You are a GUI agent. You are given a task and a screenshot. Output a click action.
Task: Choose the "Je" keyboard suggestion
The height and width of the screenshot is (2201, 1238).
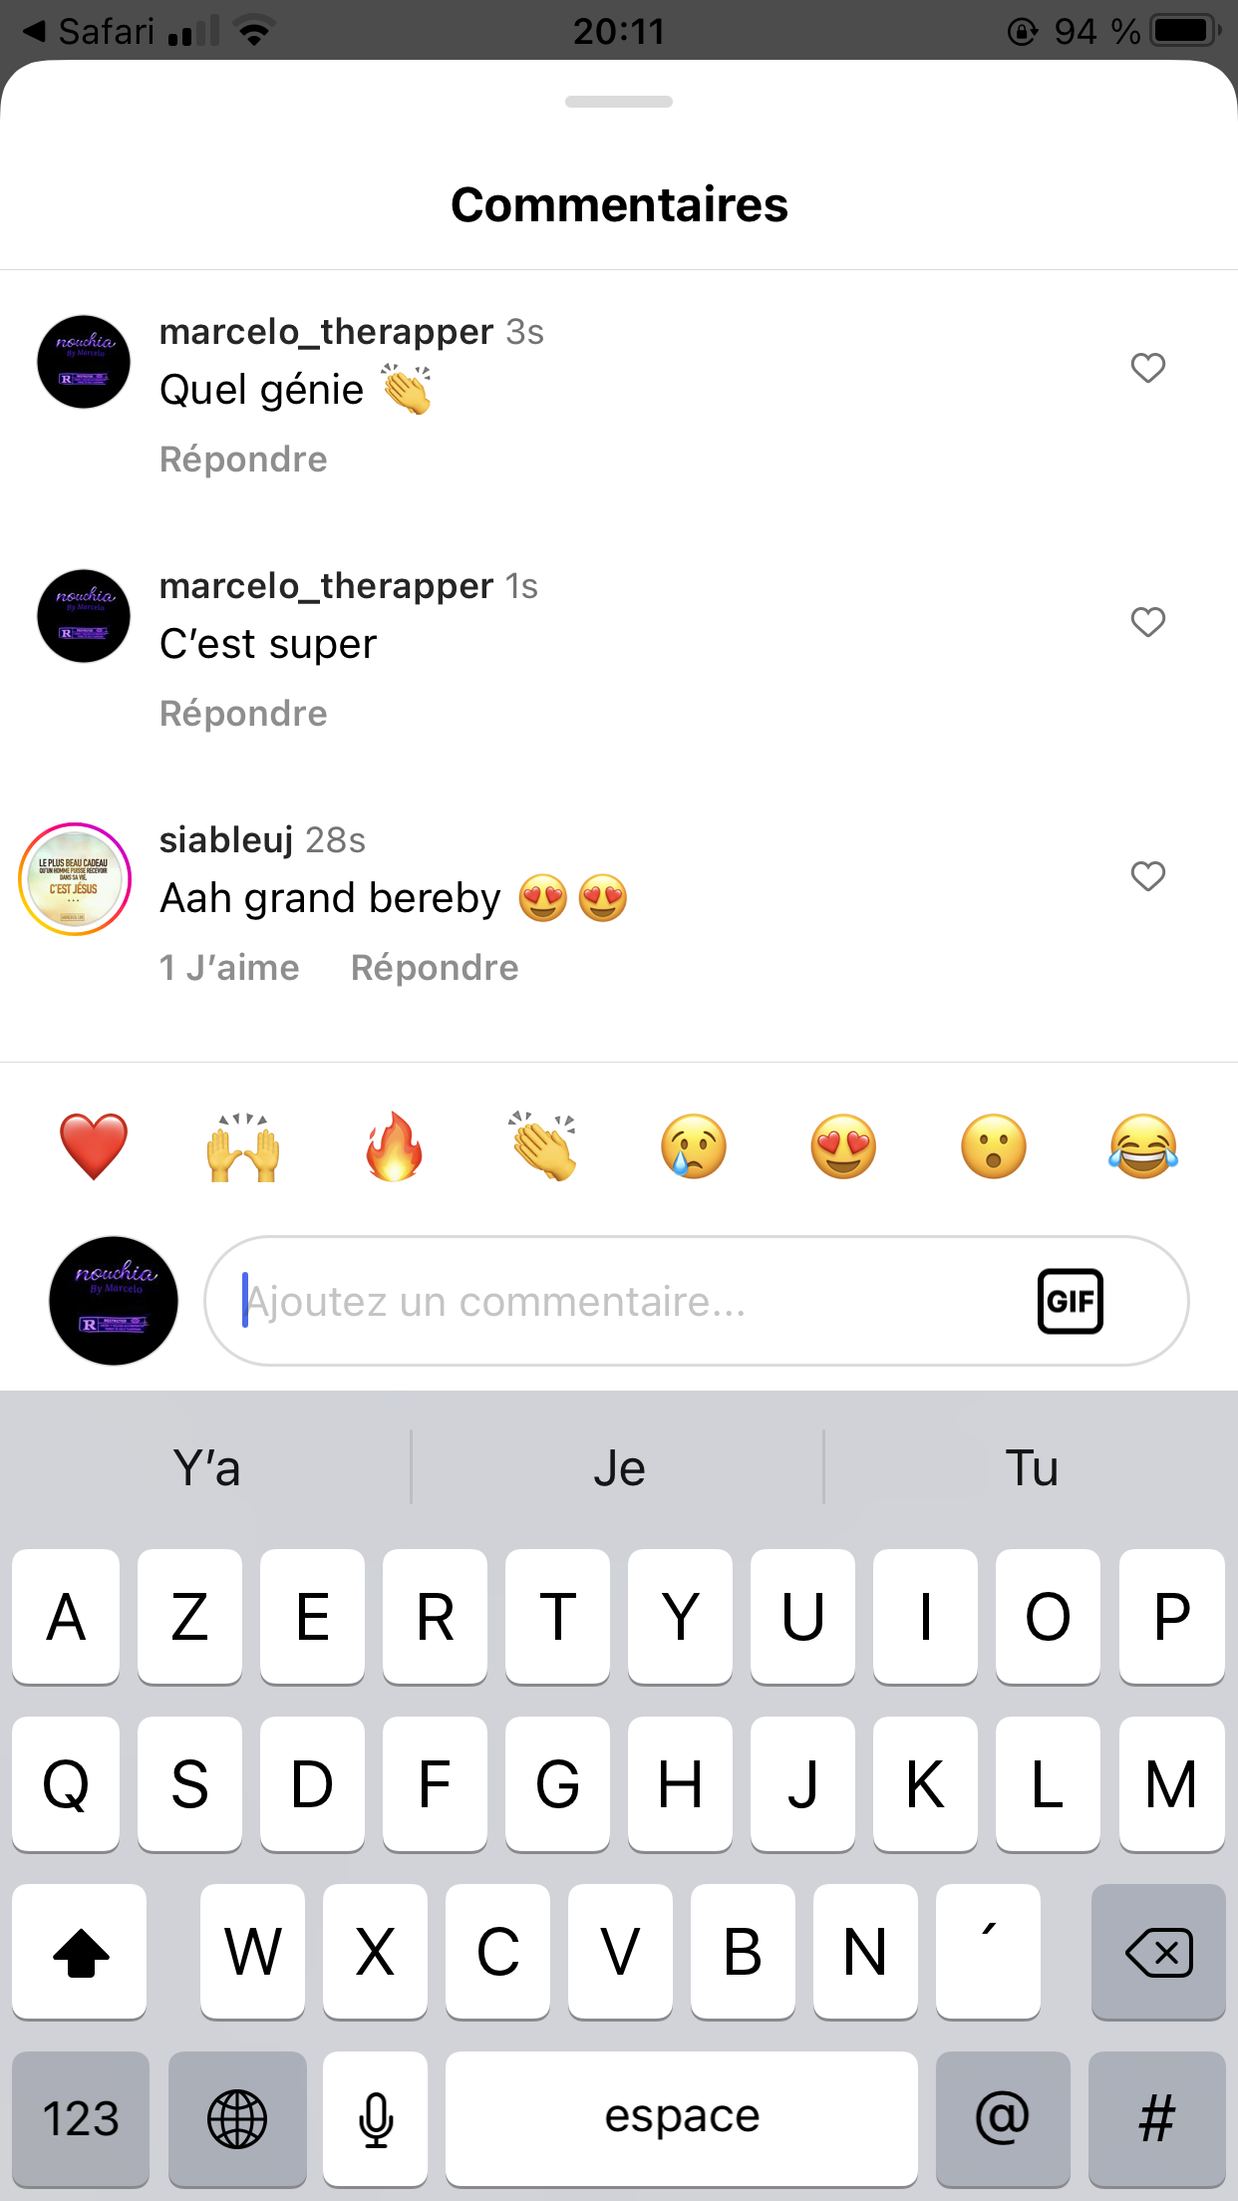click(x=619, y=1468)
